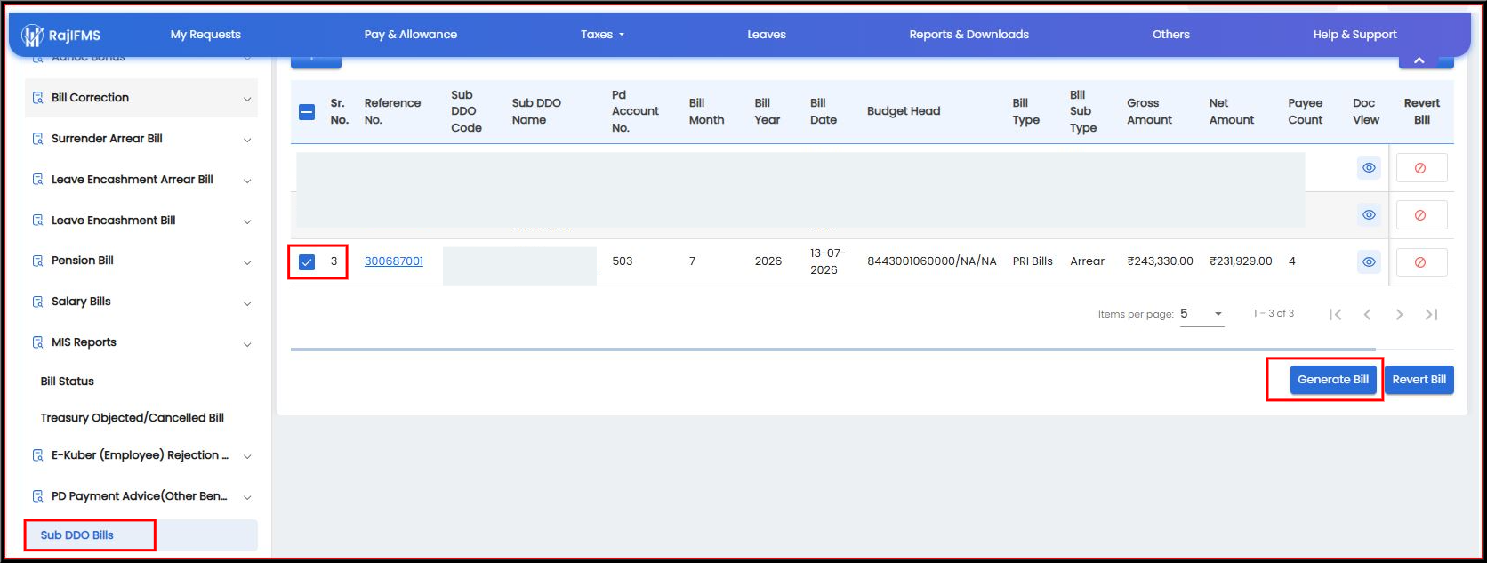Click the RajIFMS logo icon
This screenshot has width=1487, height=563.
[x=33, y=36]
